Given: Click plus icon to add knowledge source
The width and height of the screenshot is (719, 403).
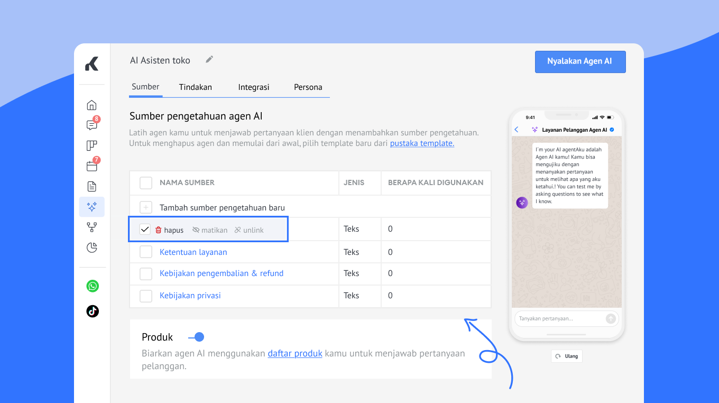Looking at the screenshot, I should coord(146,208).
